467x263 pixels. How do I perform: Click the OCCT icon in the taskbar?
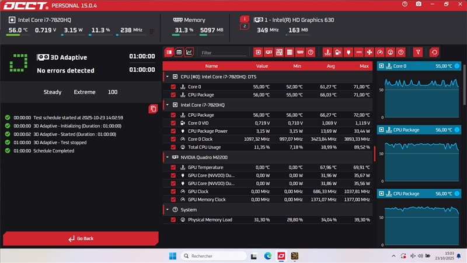[281, 256]
